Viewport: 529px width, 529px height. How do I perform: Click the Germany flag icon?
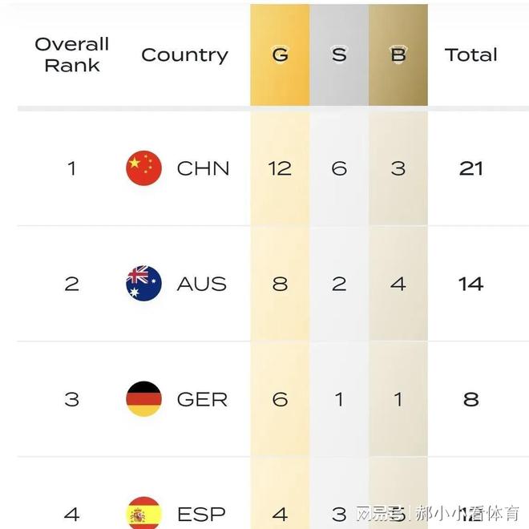[144, 399]
